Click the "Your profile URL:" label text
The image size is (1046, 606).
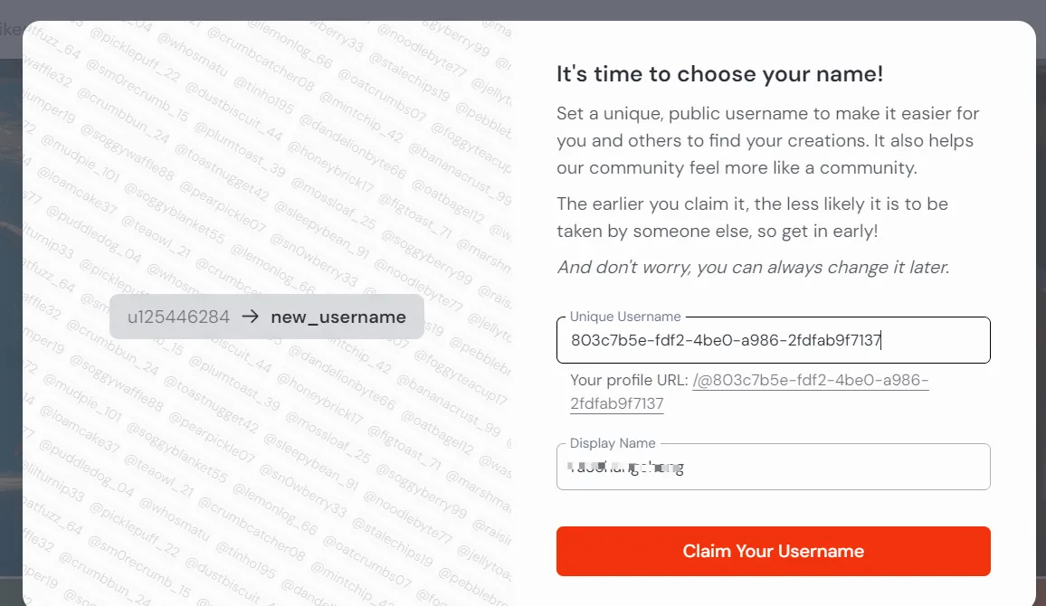pos(629,381)
